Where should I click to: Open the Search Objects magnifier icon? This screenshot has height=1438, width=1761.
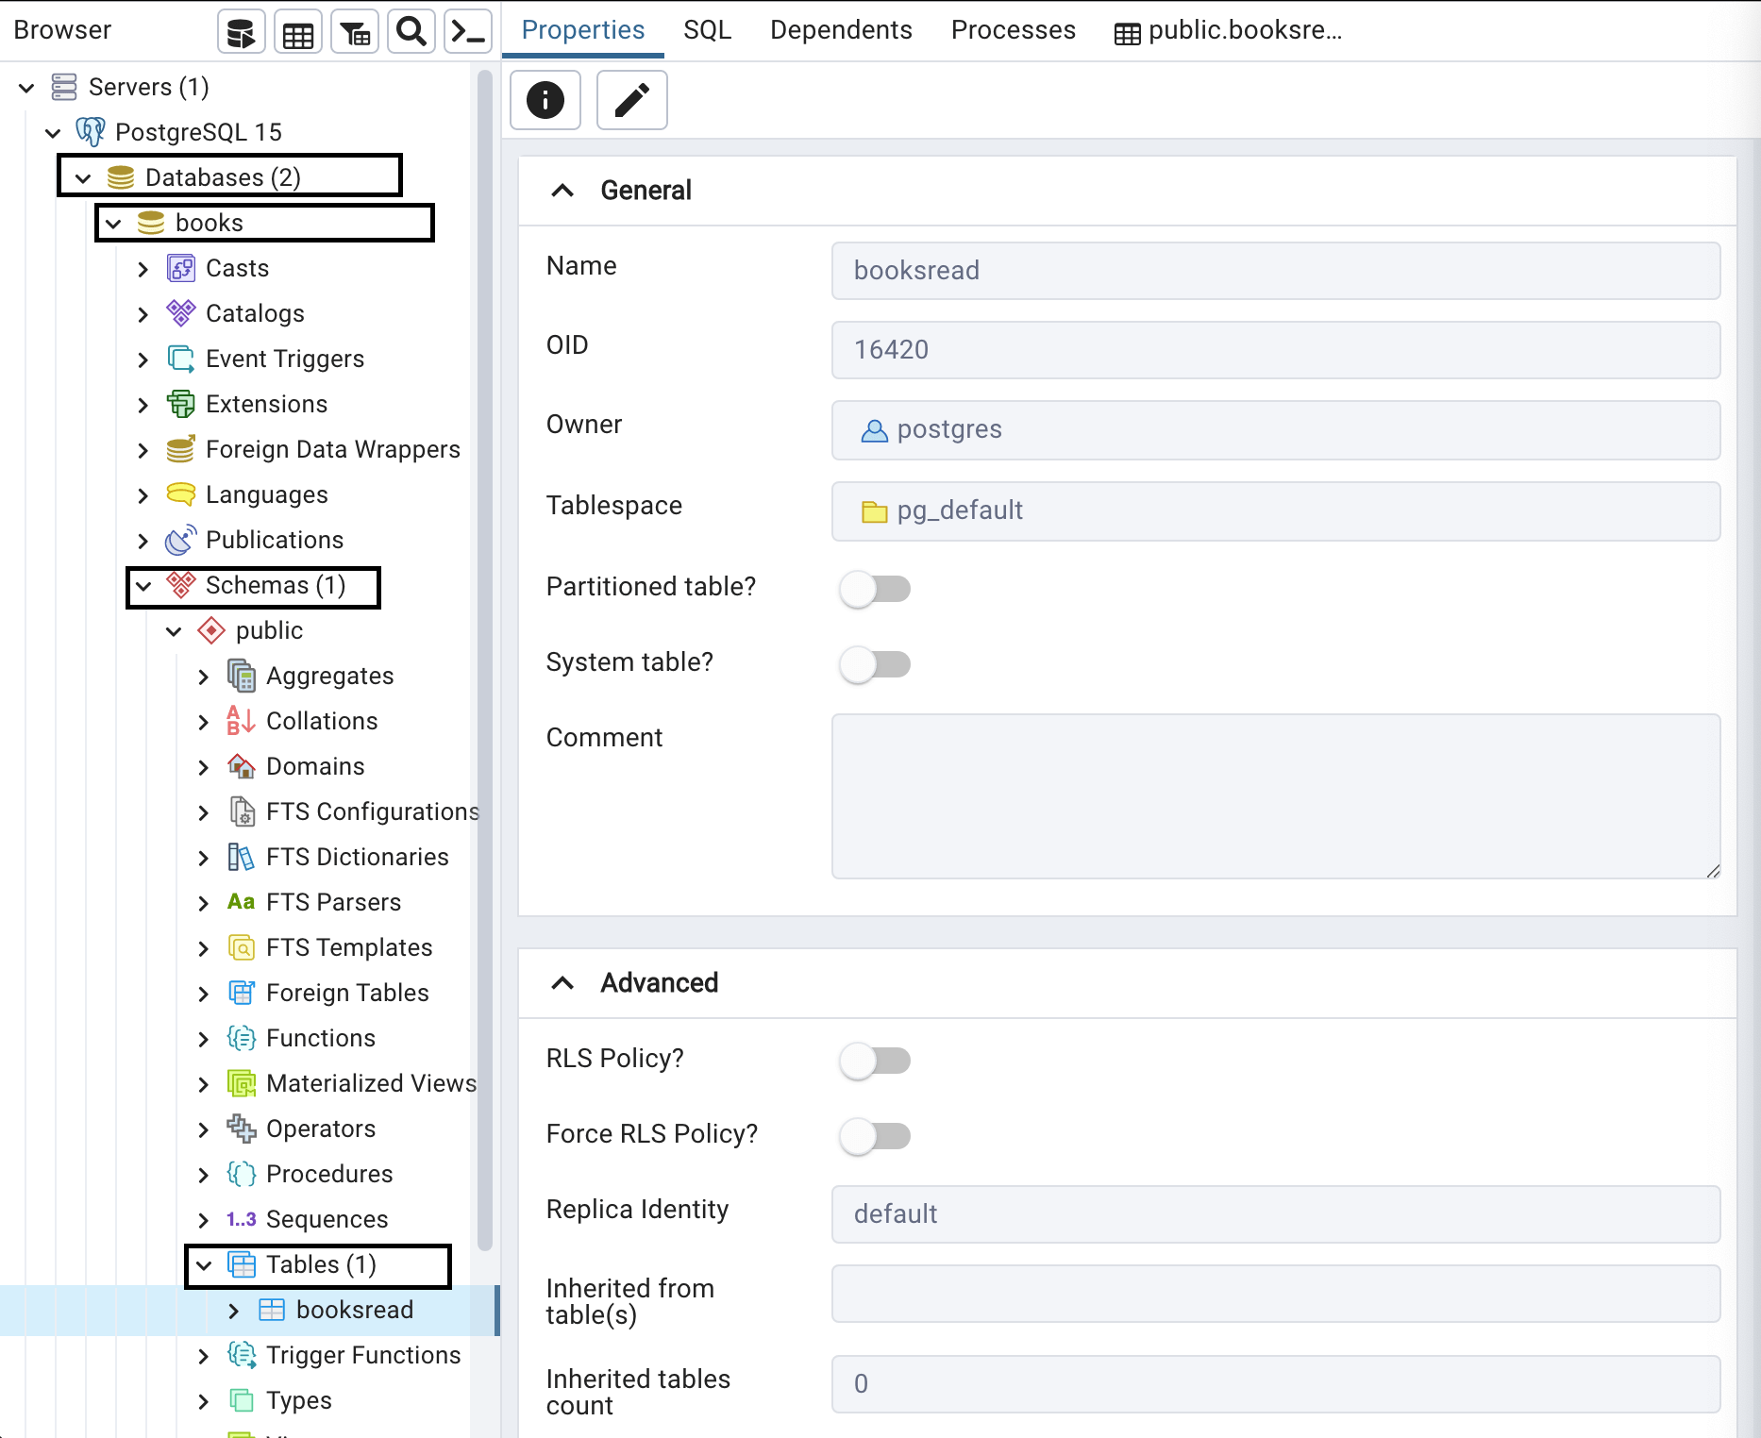click(x=411, y=33)
